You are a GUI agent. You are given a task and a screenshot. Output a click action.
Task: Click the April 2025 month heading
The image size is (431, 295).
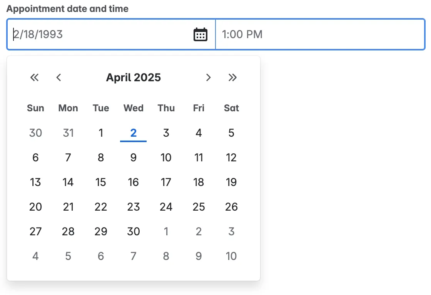click(x=133, y=77)
